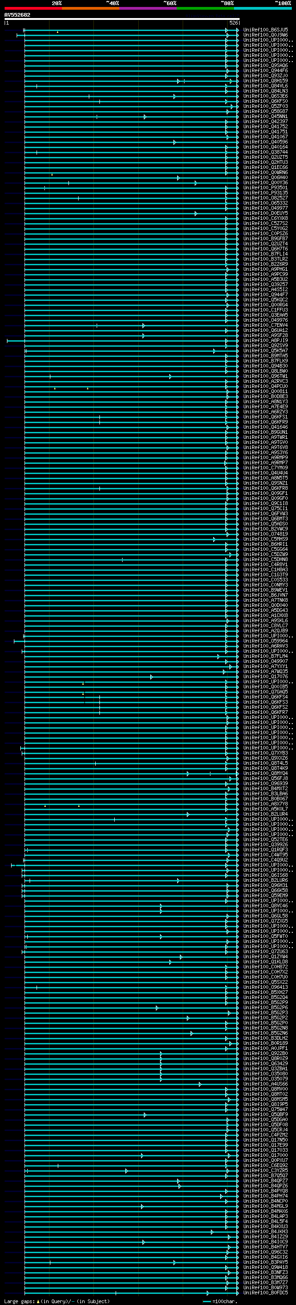This screenshot has width=296, height=1305.
Task: Open hit UniRef100_Q93ZJ0
Action: coord(265,75)
